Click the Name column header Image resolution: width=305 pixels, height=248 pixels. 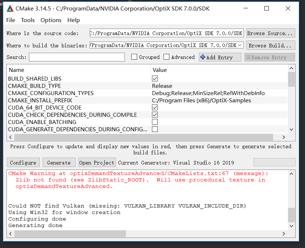point(17,70)
